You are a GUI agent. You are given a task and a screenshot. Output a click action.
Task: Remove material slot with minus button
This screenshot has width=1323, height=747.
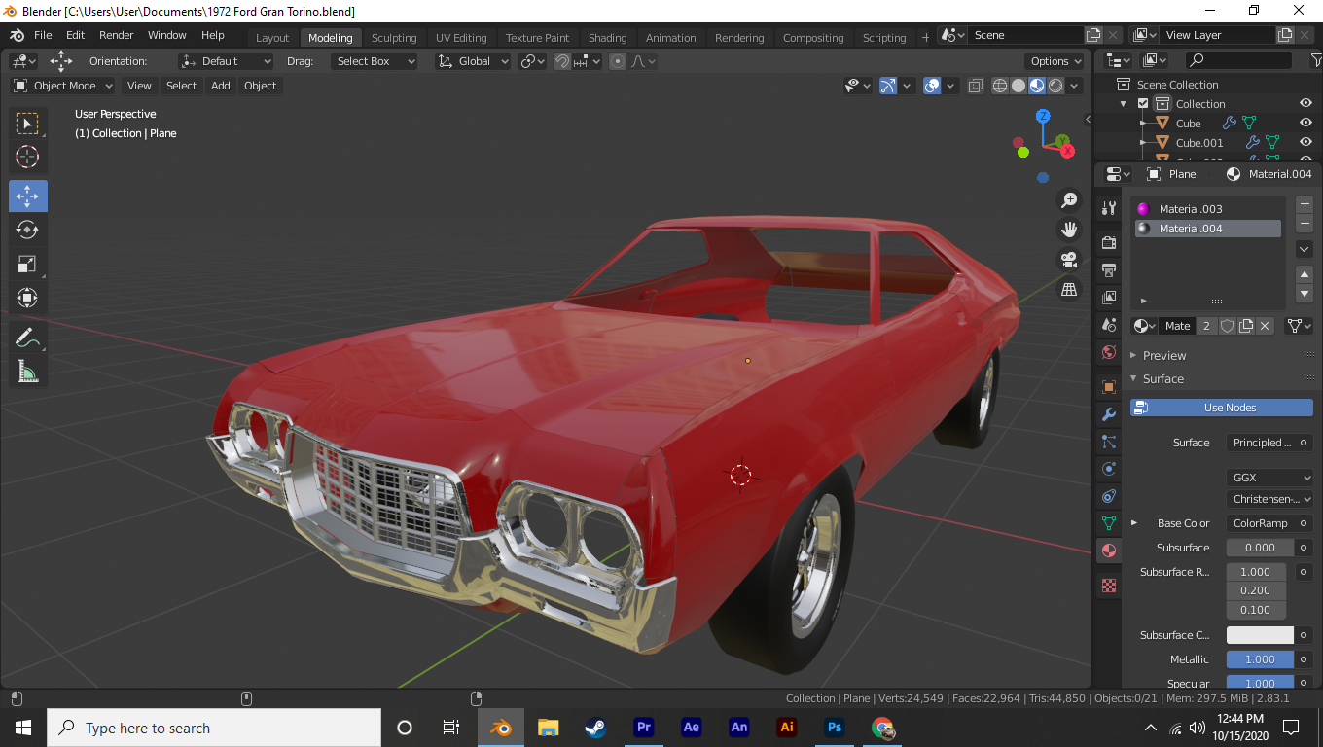click(x=1305, y=224)
